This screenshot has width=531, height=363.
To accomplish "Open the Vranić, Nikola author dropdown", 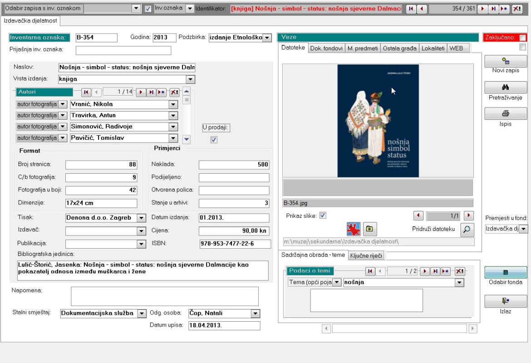I will pos(173,104).
